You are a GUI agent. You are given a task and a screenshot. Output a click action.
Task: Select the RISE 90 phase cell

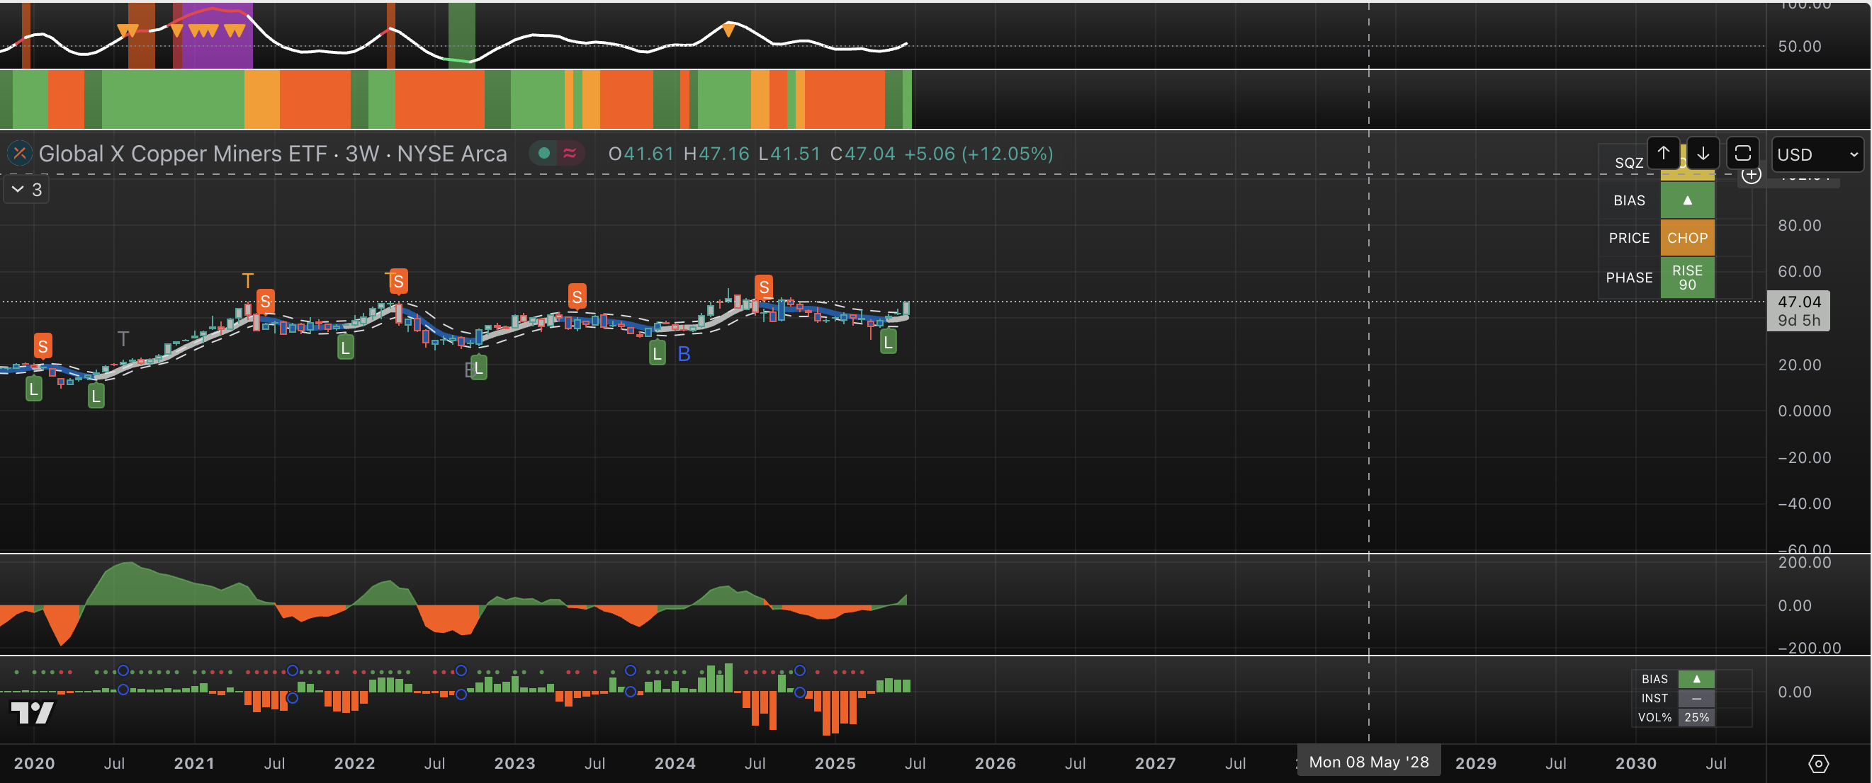[1686, 278]
